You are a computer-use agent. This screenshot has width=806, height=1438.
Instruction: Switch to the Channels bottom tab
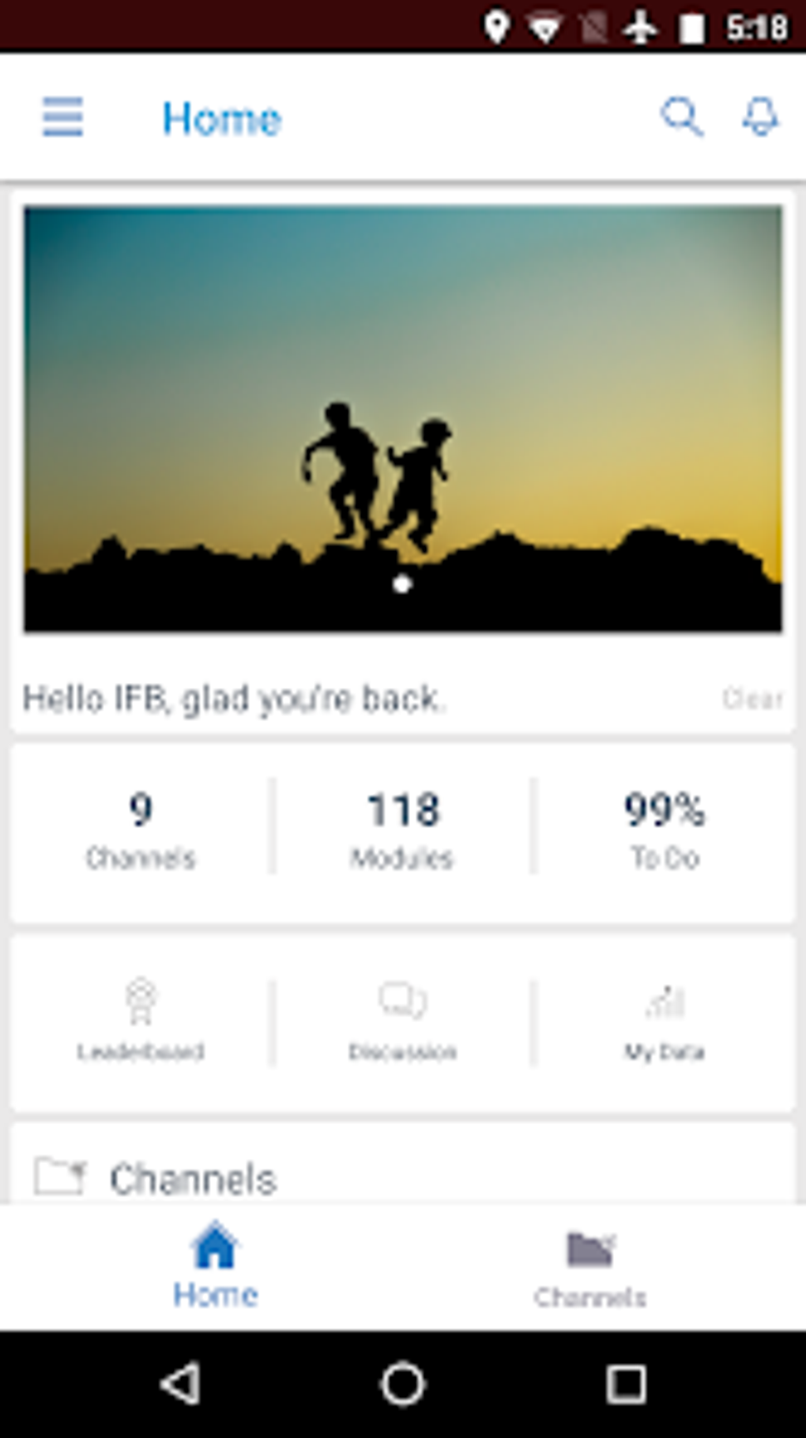(589, 1265)
